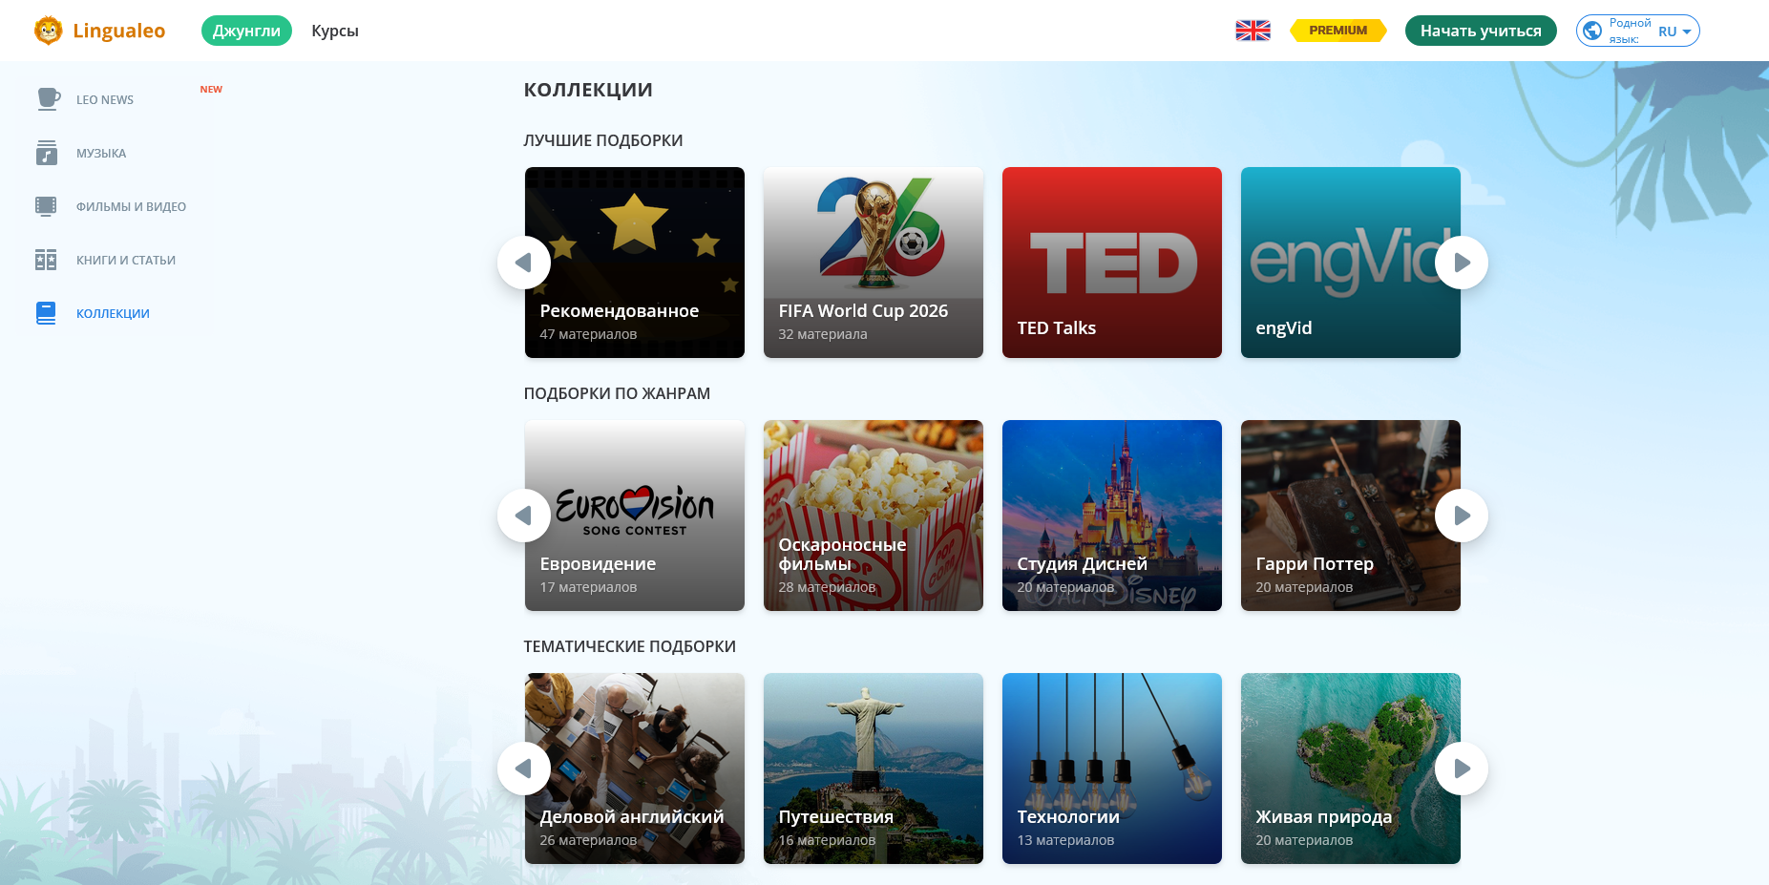Screen dimensions: 1769x885
Task: Click the Lingualeo brand name link
Action: (x=119, y=31)
